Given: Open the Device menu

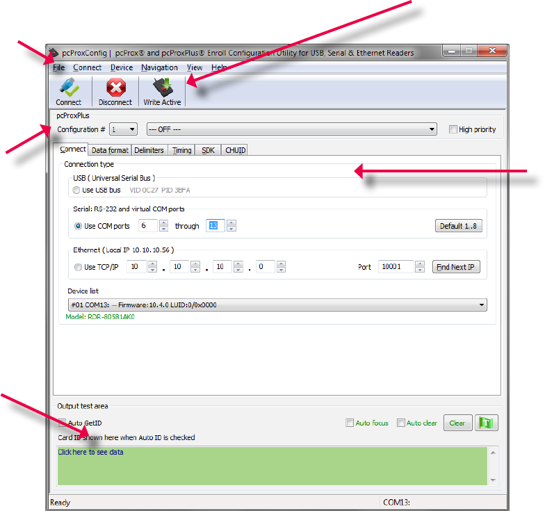Looking at the screenshot, I should 122,67.
